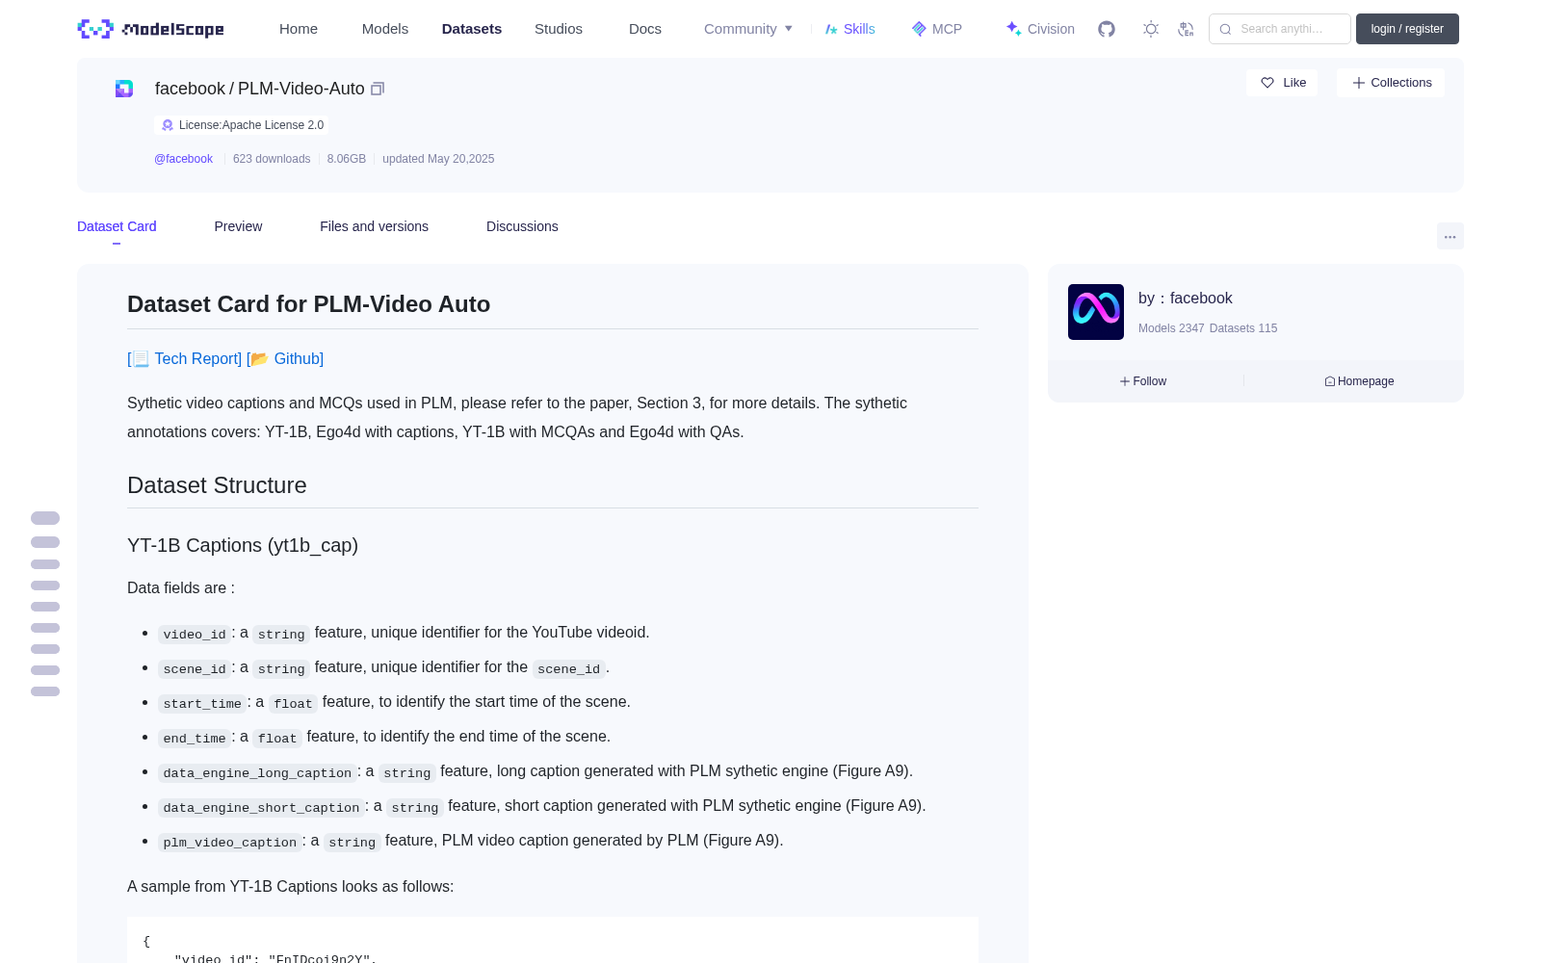Viewport: 1541px width, 963px height.
Task: Open the Datasets nav item
Action: 472,29
